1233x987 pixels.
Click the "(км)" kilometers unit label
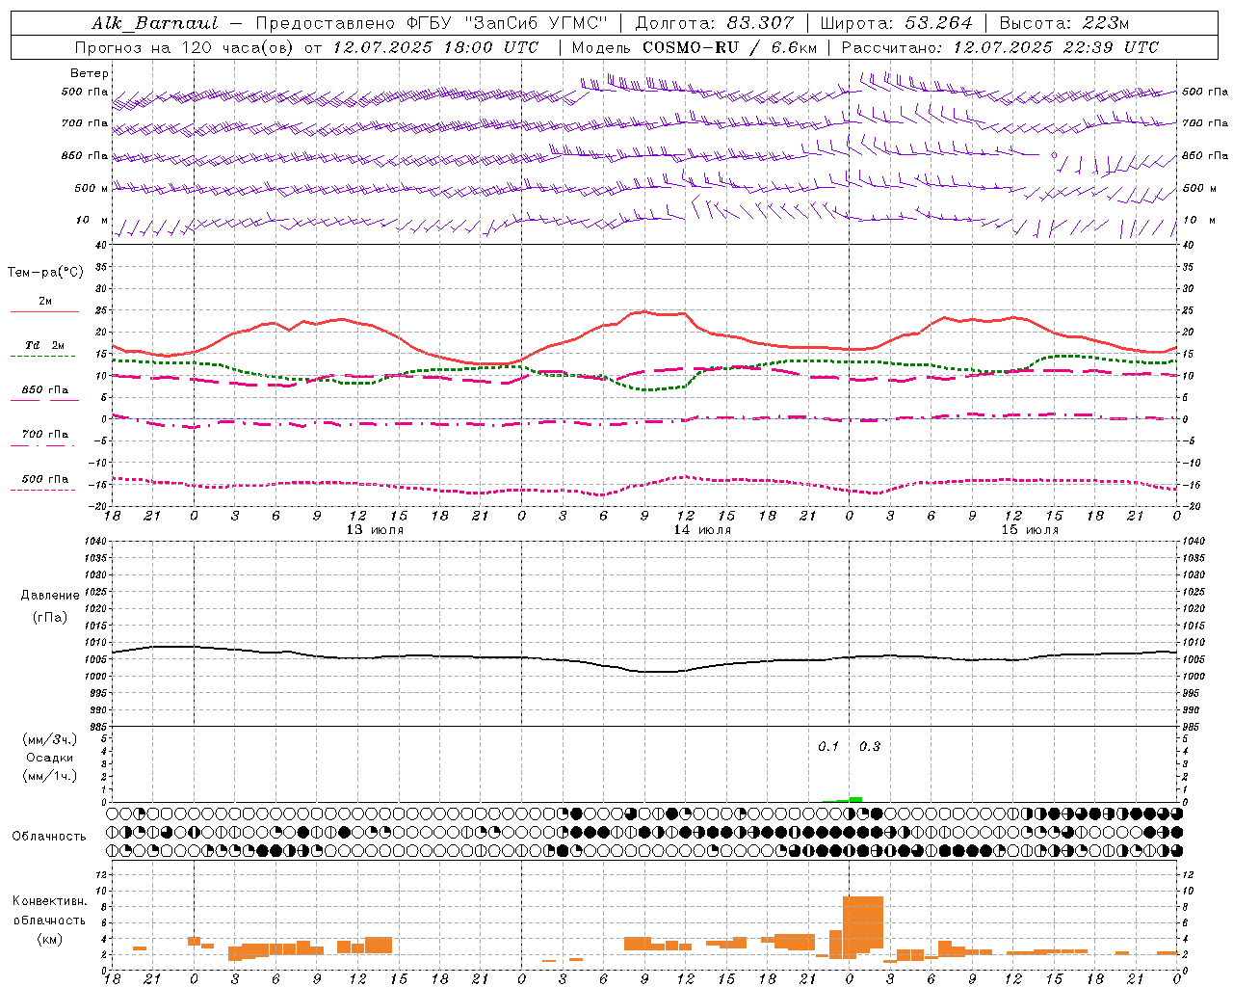coord(50,939)
